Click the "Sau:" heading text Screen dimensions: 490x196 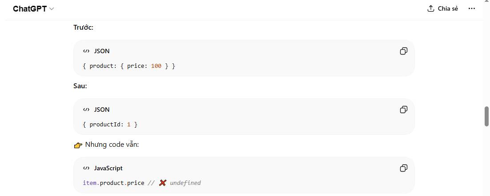point(80,86)
